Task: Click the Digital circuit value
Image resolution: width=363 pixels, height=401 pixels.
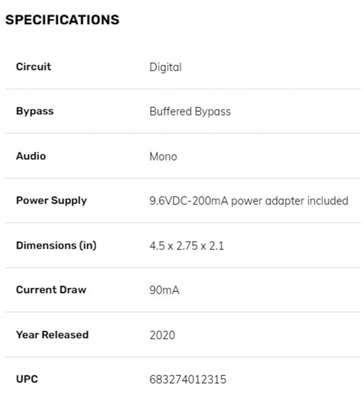Action: pos(166,67)
